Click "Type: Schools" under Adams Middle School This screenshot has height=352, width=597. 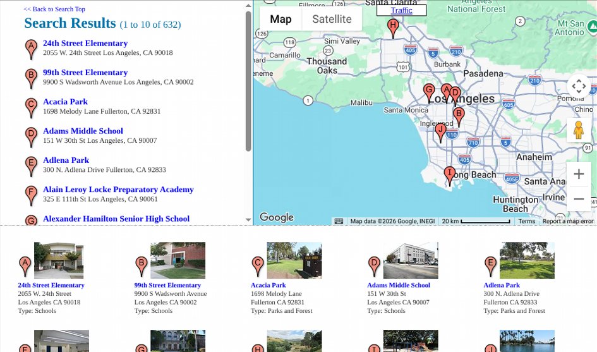click(386, 311)
